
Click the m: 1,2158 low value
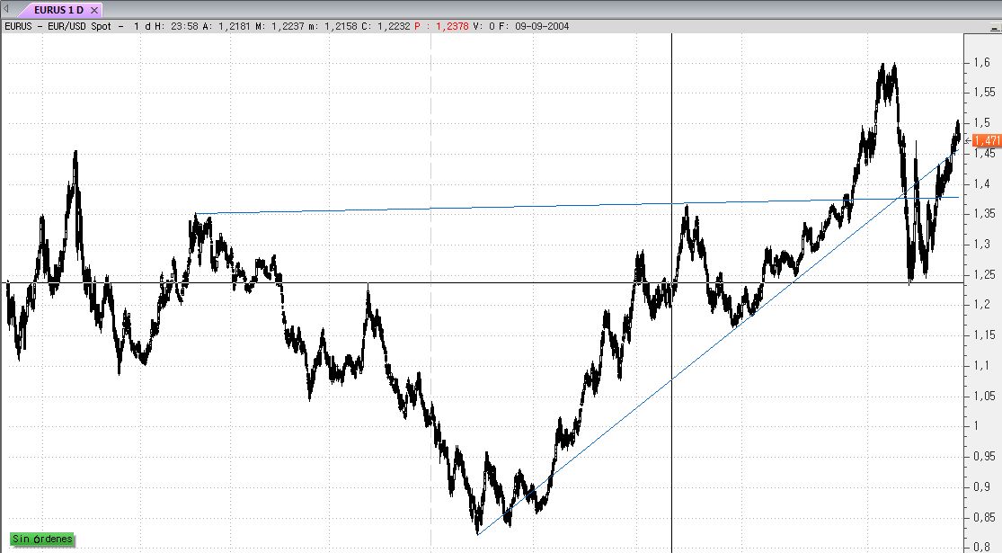333,26
